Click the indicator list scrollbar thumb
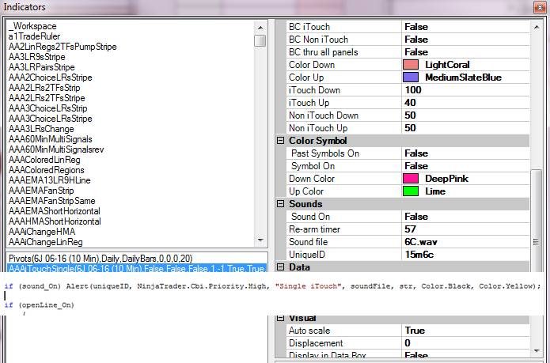This screenshot has height=363, width=550. (260, 40)
